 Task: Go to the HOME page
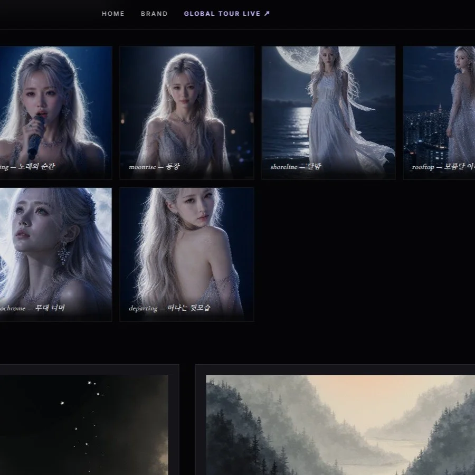113,14
